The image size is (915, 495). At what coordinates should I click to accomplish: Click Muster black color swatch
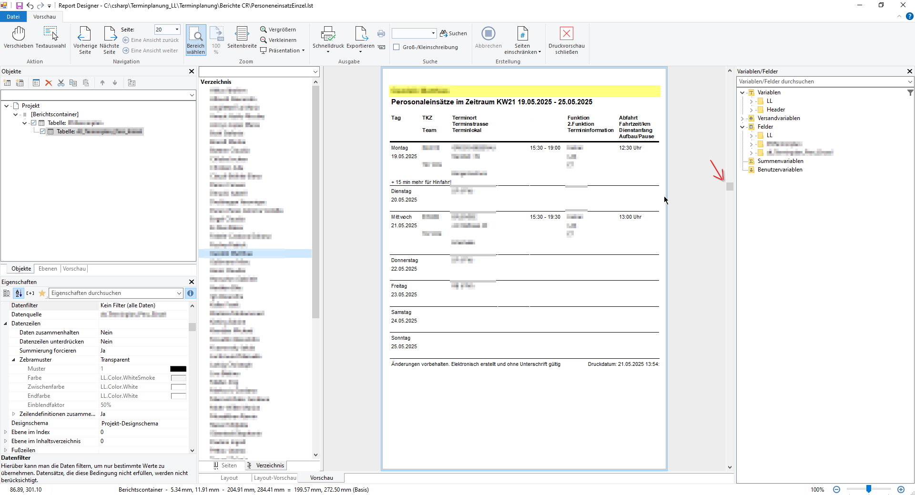coord(178,369)
